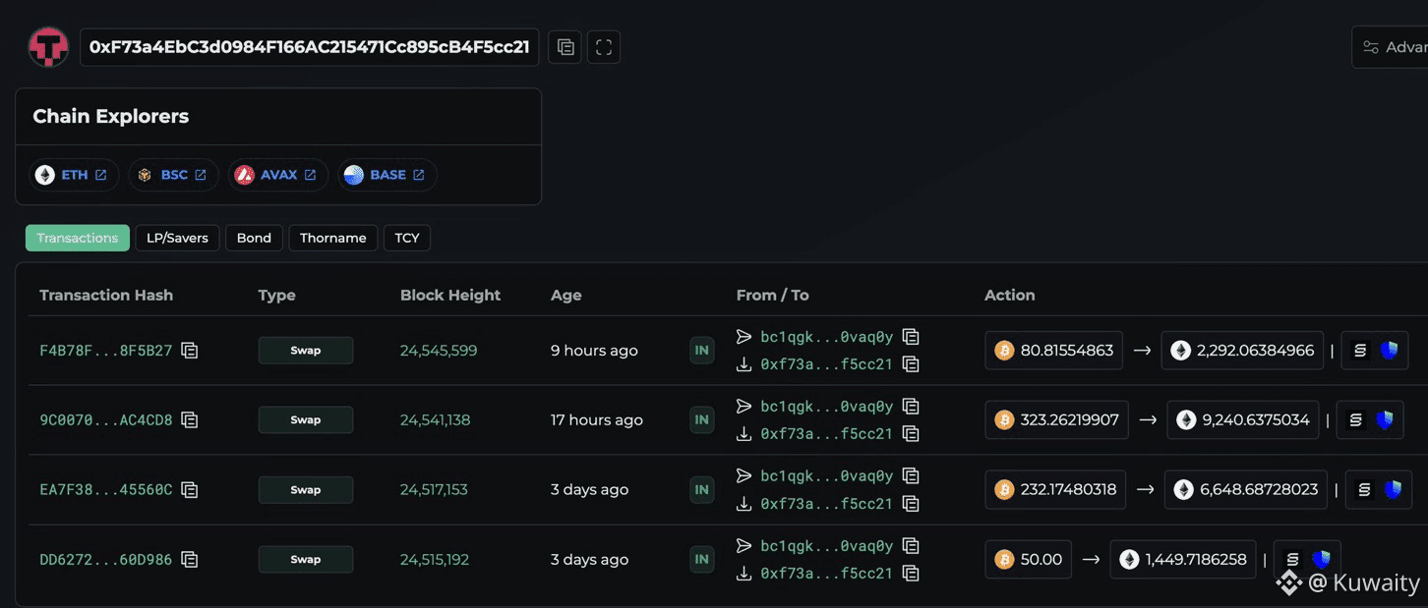This screenshot has width=1428, height=608.
Task: Copy the wallet address at top
Action: [x=565, y=47]
